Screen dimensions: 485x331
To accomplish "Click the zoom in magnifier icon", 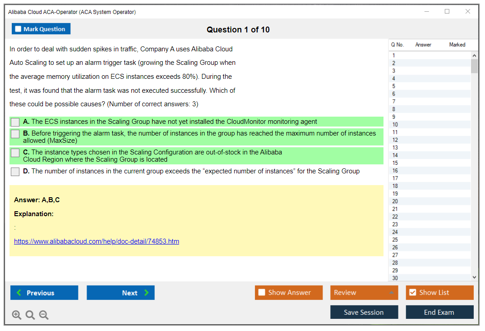I will (x=17, y=315).
